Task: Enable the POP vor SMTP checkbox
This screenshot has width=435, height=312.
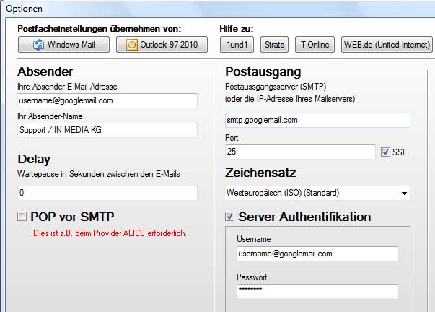Action: click(x=22, y=217)
